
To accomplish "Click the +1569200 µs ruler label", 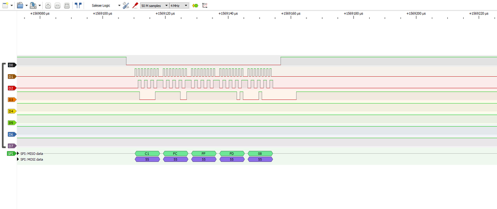I will click(416, 13).
